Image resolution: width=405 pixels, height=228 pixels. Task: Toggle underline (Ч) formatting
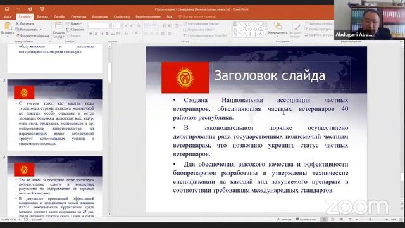coord(101,34)
